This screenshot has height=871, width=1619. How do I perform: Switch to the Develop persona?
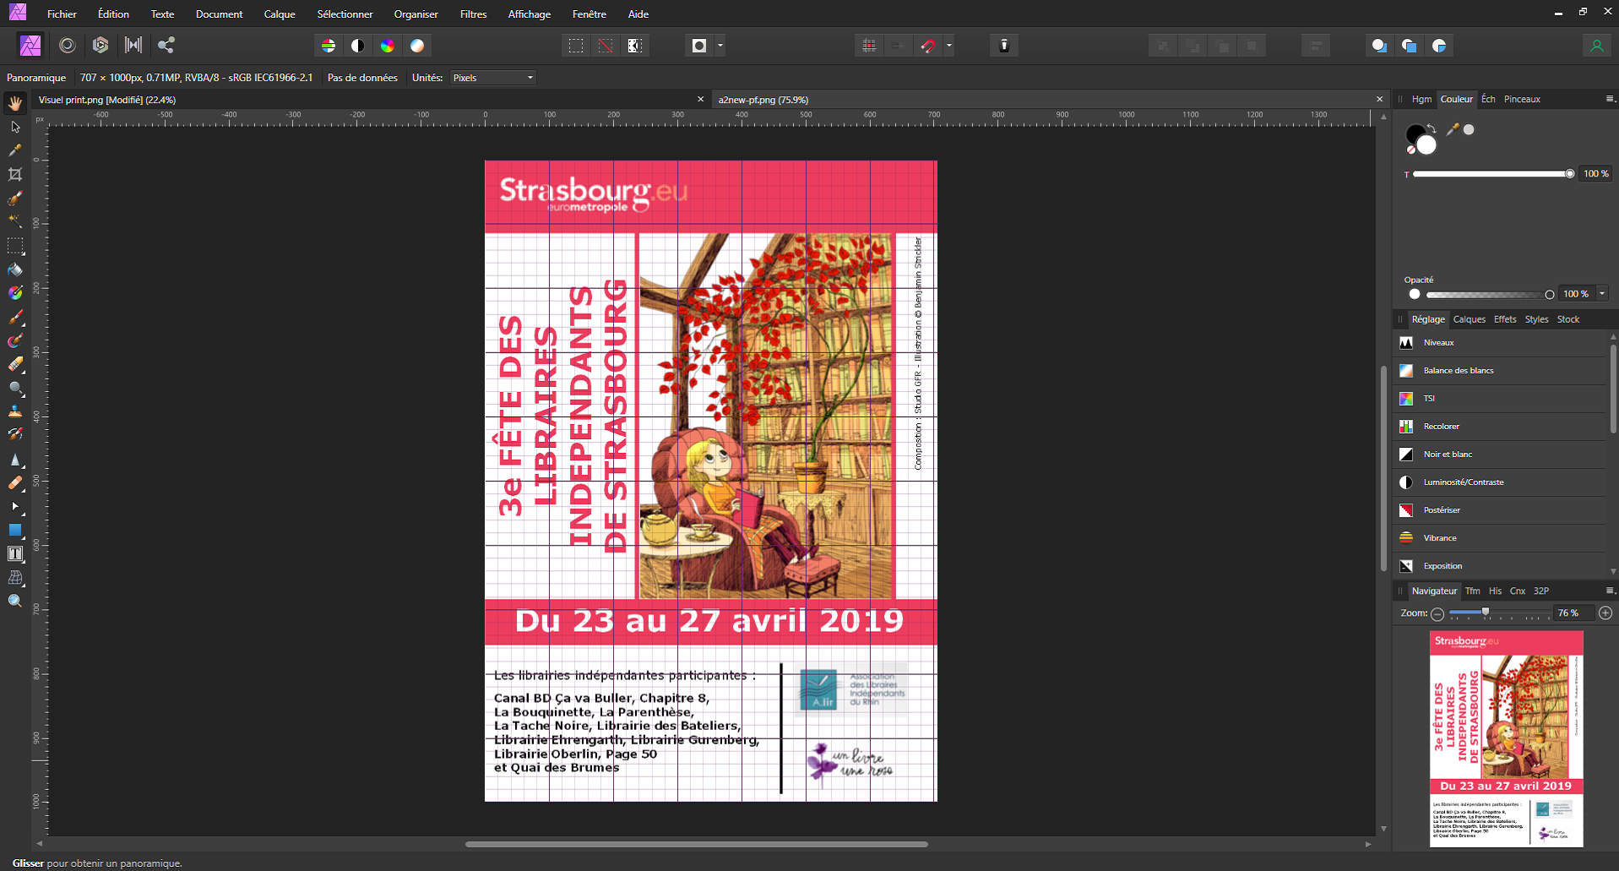101,46
